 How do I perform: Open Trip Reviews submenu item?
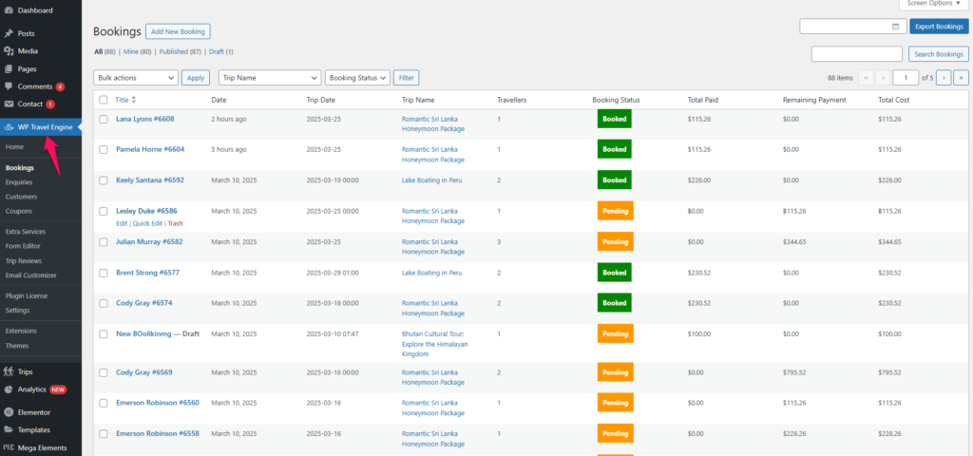pos(24,261)
